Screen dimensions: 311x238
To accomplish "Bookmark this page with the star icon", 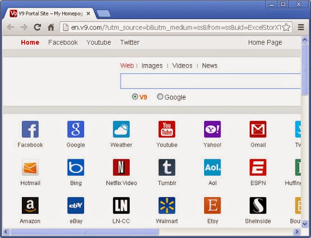I will pos(286,27).
